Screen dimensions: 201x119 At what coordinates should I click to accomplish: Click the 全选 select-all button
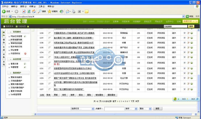tap(42, 95)
